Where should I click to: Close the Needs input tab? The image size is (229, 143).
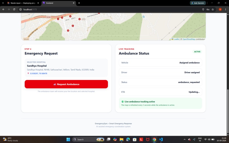[38, 3]
